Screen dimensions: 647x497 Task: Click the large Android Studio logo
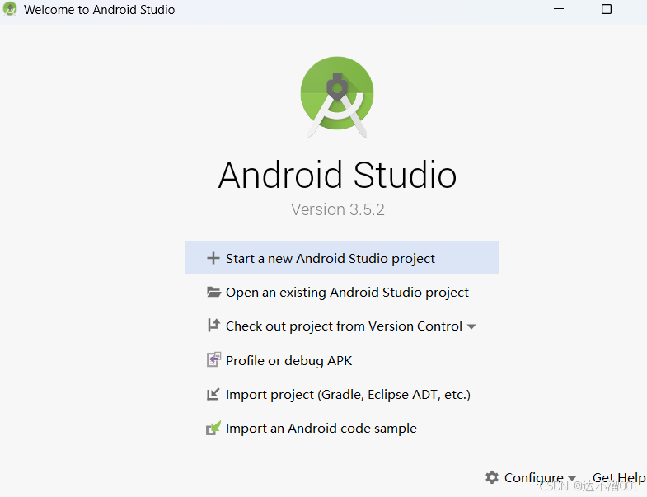tap(337, 97)
